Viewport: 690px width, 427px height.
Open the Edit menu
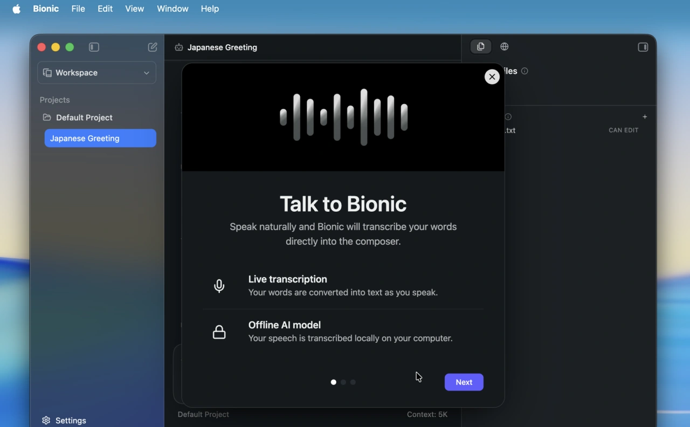pos(105,9)
